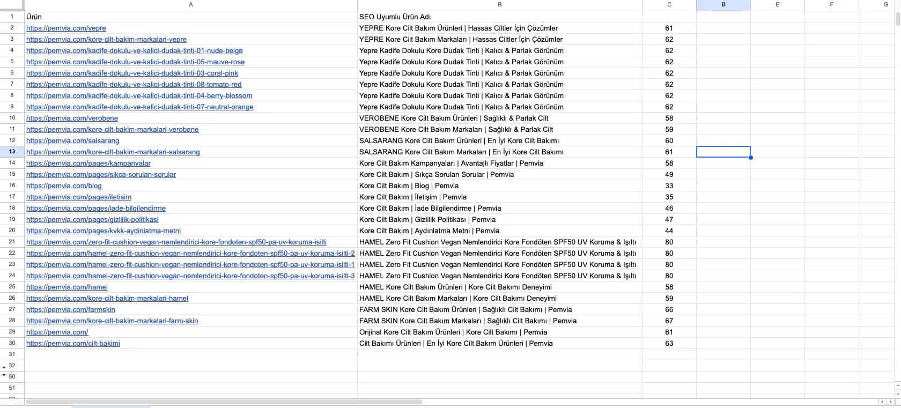Click the horizontal scrollbar thumb

pyautogui.click(x=224, y=402)
